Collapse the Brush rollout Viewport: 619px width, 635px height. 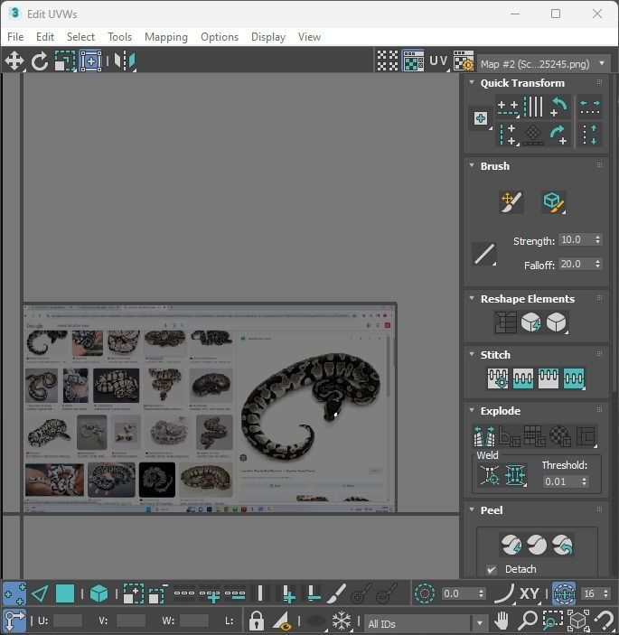472,165
